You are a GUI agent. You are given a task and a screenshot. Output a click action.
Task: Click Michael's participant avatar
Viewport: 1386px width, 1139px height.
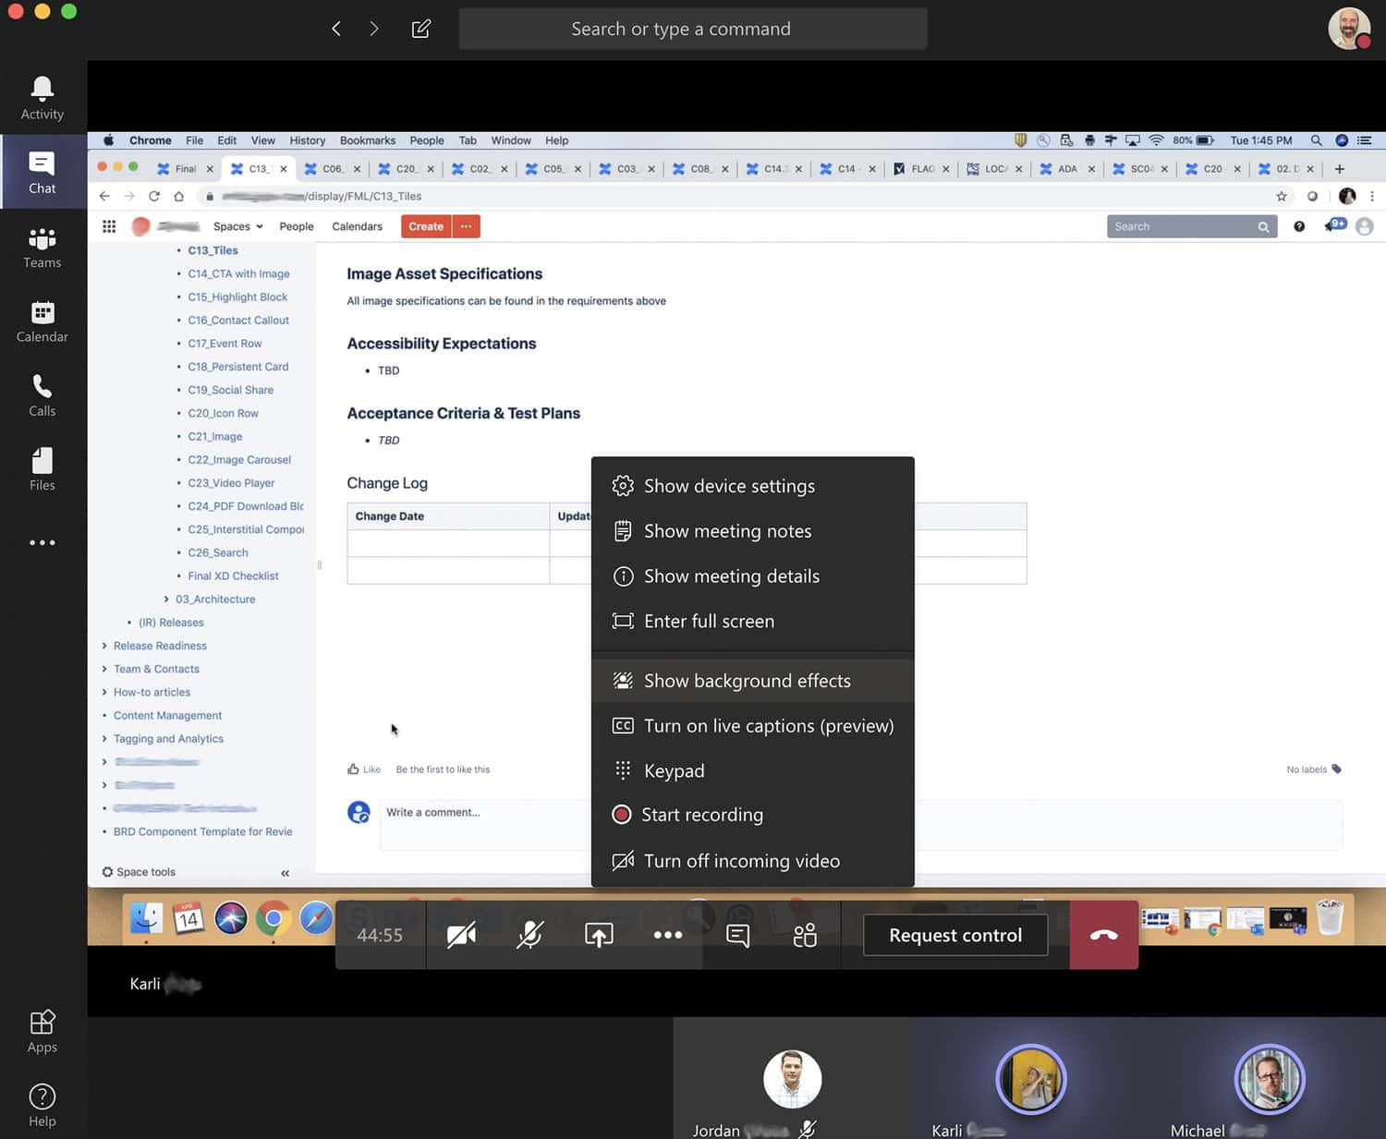(x=1270, y=1079)
